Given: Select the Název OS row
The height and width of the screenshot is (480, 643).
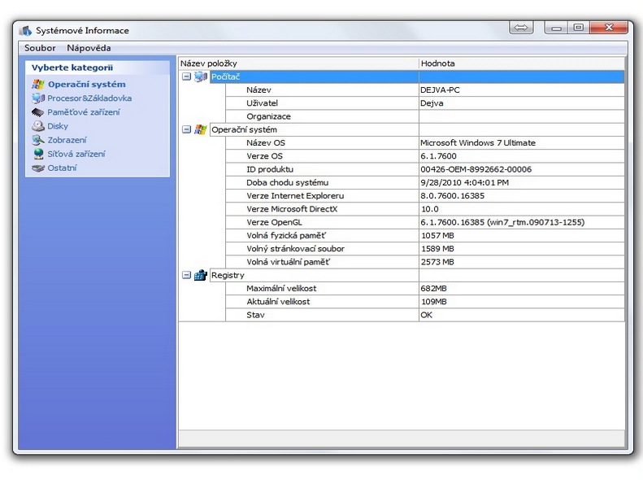Looking at the screenshot, I should click(425, 142).
